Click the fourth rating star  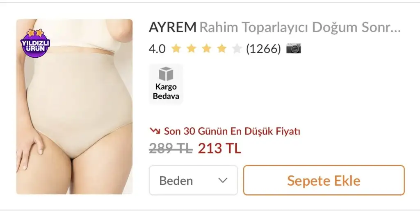point(222,49)
